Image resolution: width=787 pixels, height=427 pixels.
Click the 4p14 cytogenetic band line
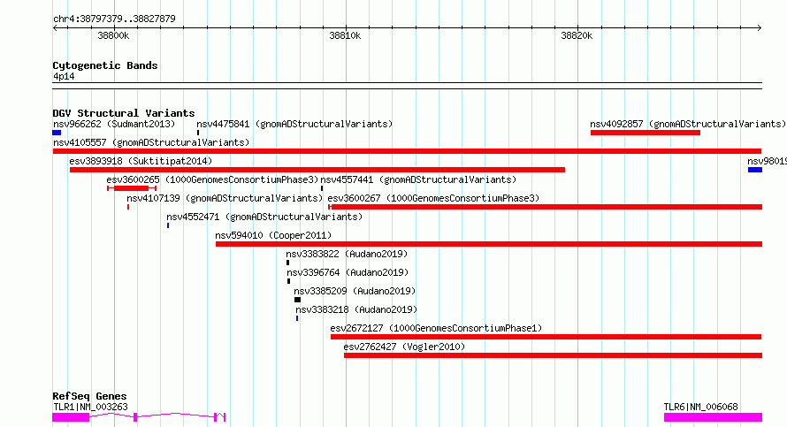(407, 86)
